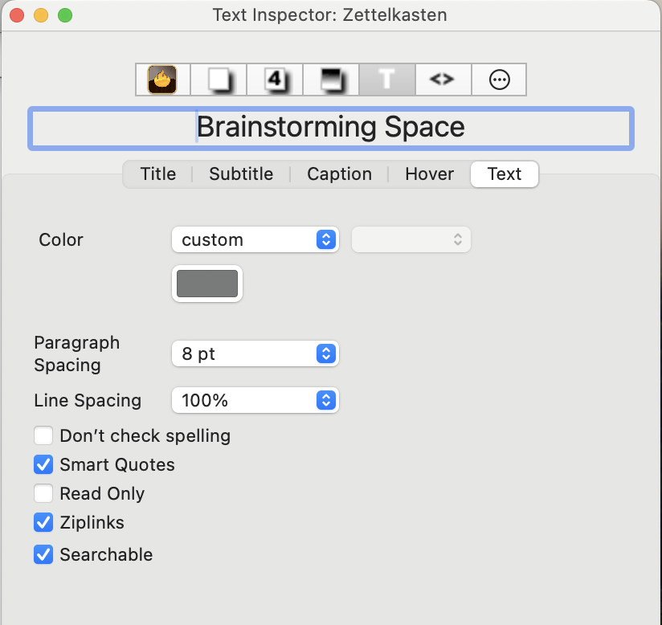Open the Line Spacing 100% dropdown

(x=255, y=400)
